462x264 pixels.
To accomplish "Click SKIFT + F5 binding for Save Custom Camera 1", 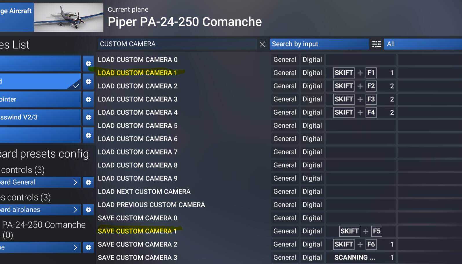I will (x=361, y=231).
